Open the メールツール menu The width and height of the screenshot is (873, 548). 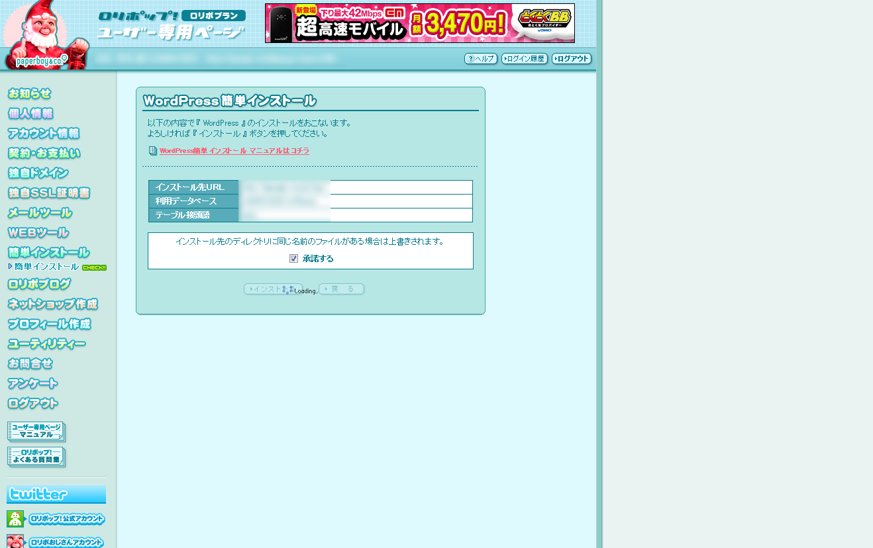(x=40, y=213)
